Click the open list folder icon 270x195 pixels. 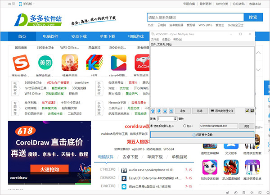point(247,111)
